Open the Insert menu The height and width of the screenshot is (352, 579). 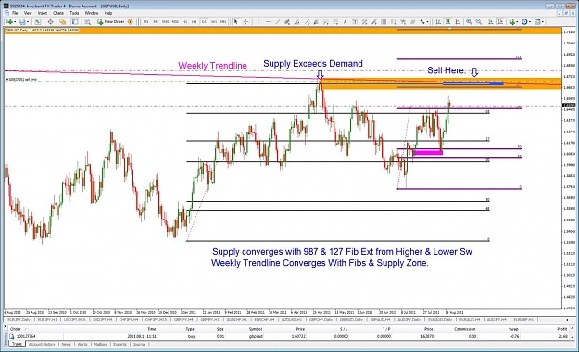pos(43,13)
